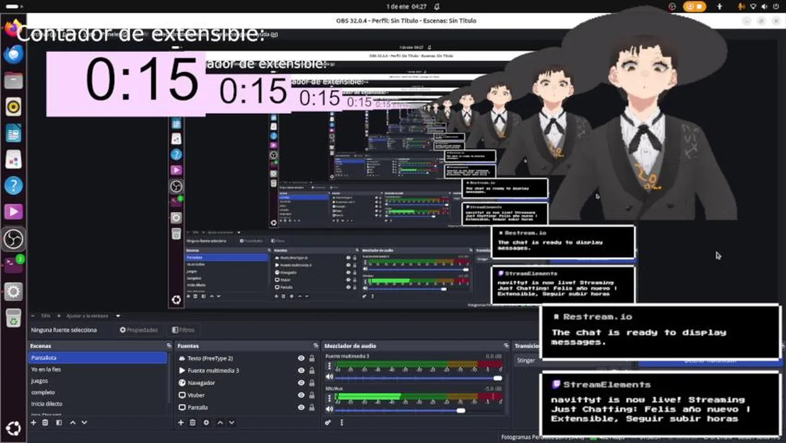Mute Mic/Aux speaker icon

tap(329, 409)
